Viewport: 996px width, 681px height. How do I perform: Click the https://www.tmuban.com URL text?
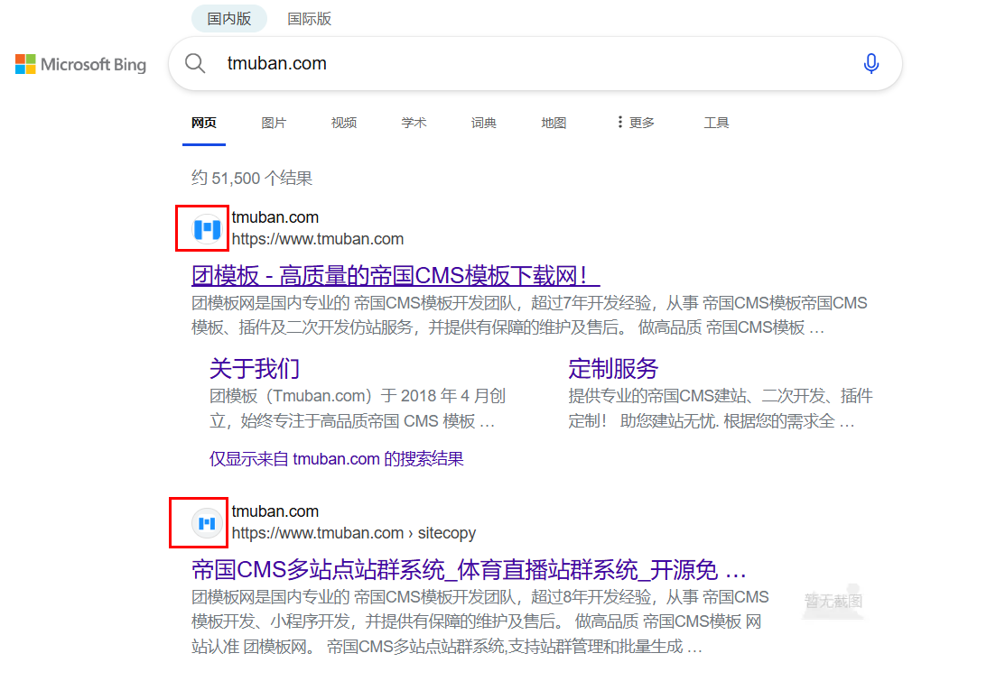click(x=318, y=239)
